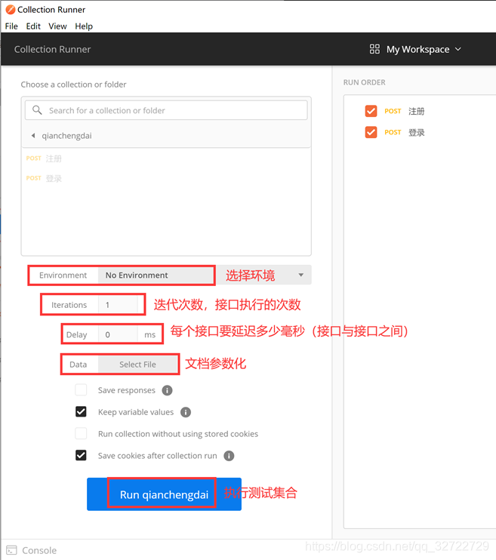Click the qianchengdai collection name
This screenshot has width=496, height=560.
67,136
